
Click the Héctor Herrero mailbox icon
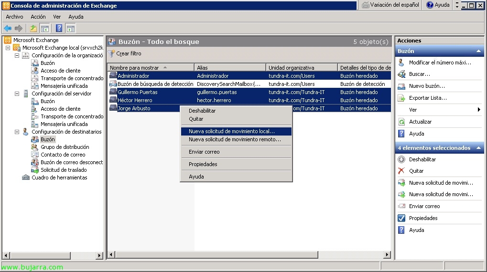pos(113,100)
